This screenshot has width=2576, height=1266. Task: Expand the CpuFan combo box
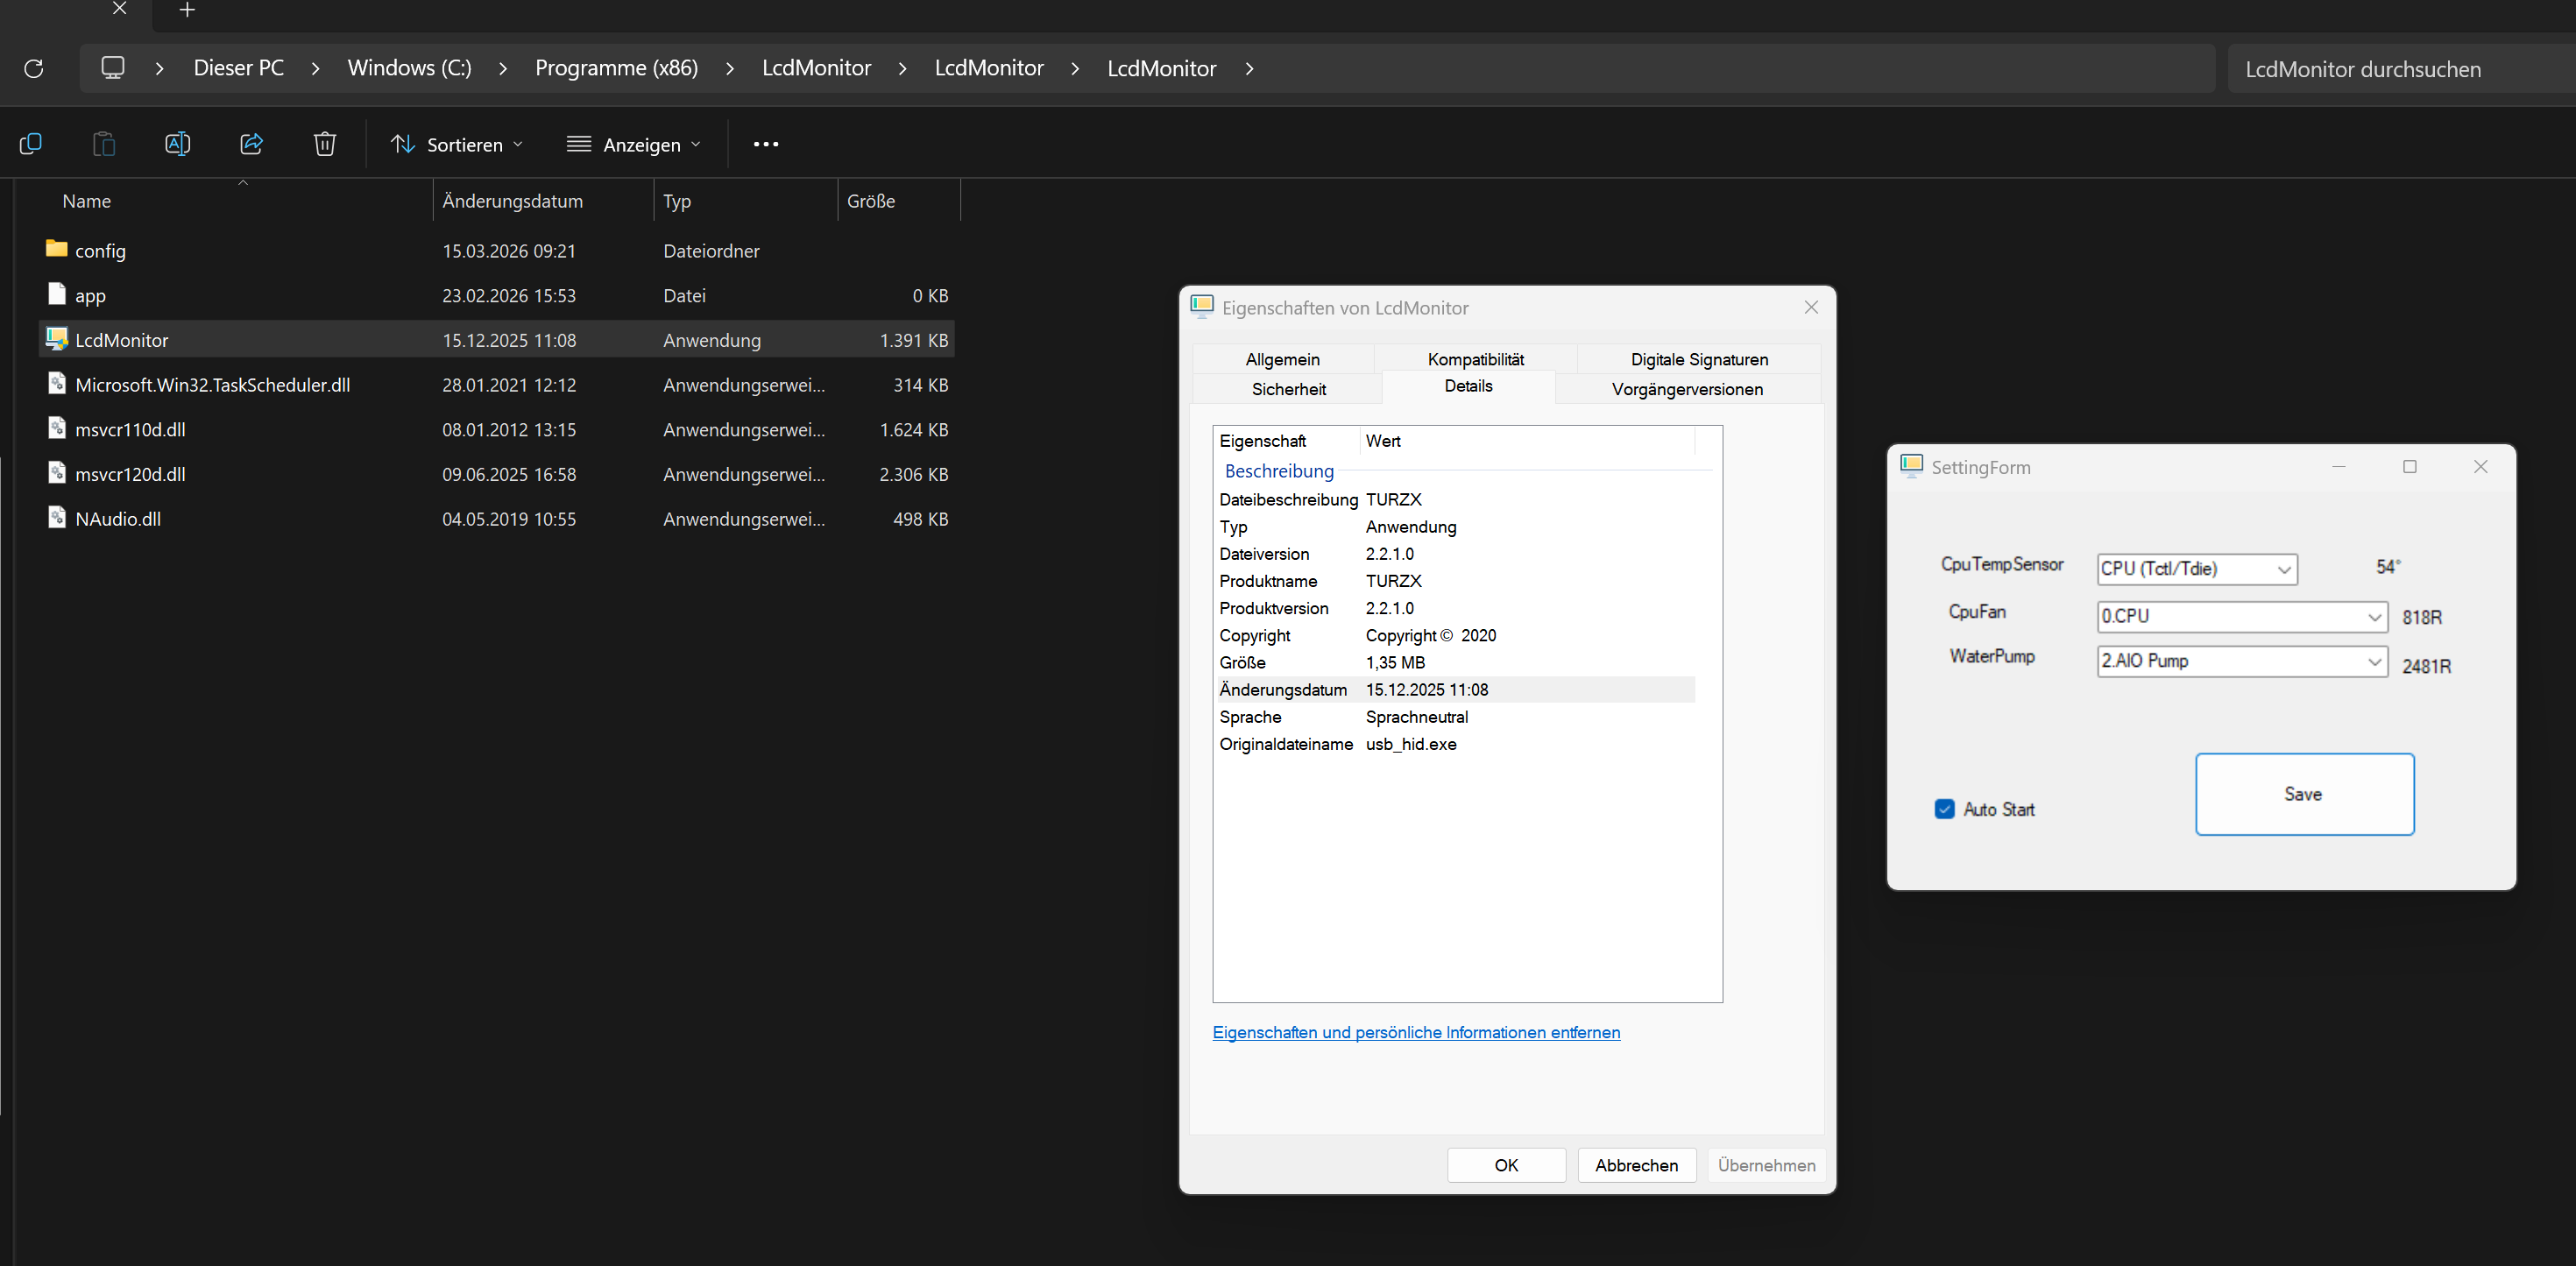(2374, 617)
